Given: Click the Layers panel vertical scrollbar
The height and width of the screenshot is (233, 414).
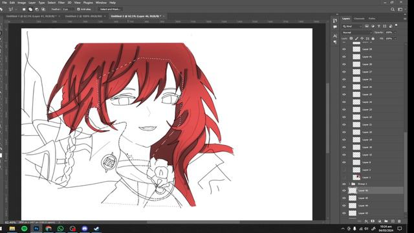Looking at the screenshot, I should 406,172.
